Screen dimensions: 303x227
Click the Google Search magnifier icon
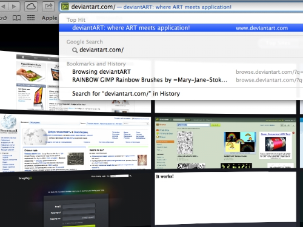pos(75,50)
